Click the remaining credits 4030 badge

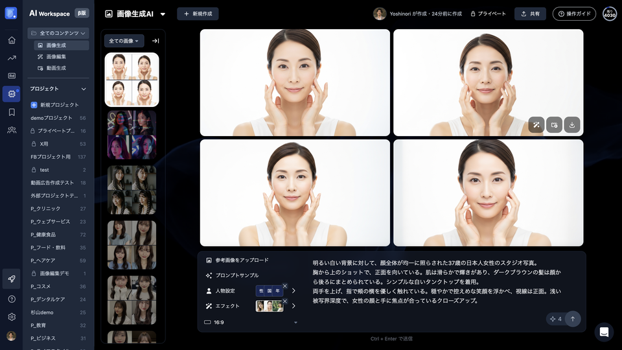(x=610, y=14)
